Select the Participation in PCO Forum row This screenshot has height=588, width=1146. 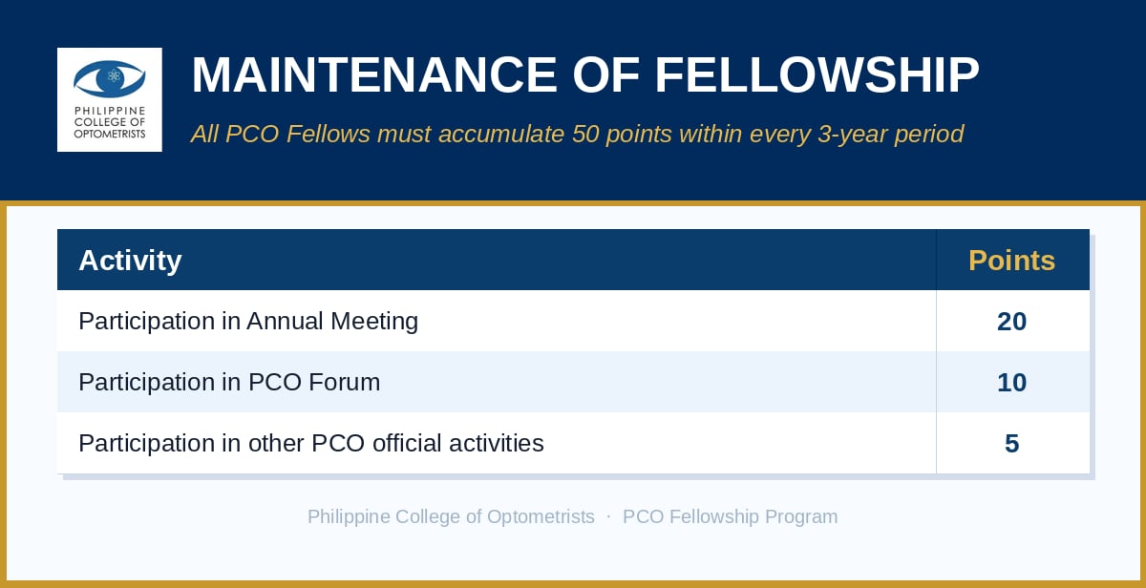[573, 382]
